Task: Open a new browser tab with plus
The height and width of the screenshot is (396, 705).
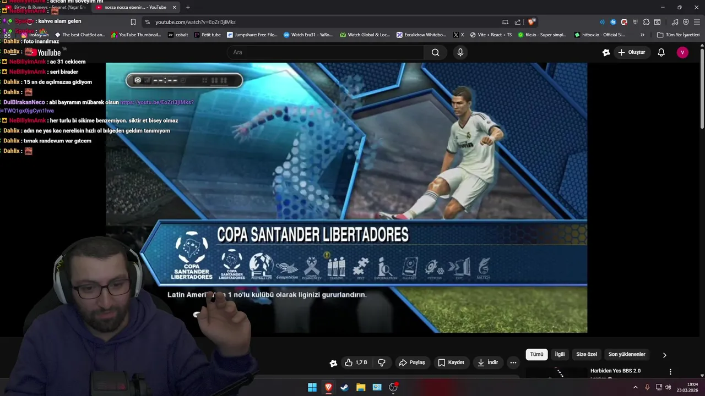Action: [x=188, y=7]
